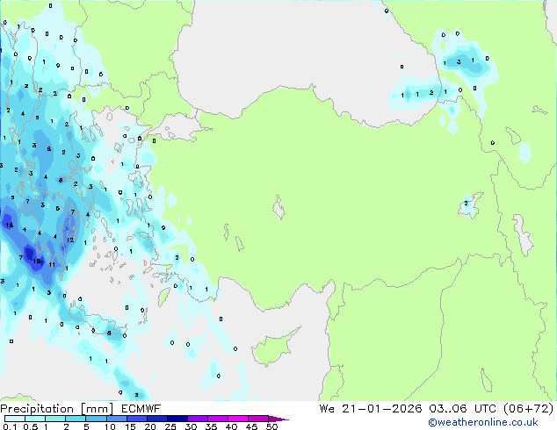Click the 30–35 mm purple legend swatch
This screenshot has height=430, width=557.
[x=197, y=419]
